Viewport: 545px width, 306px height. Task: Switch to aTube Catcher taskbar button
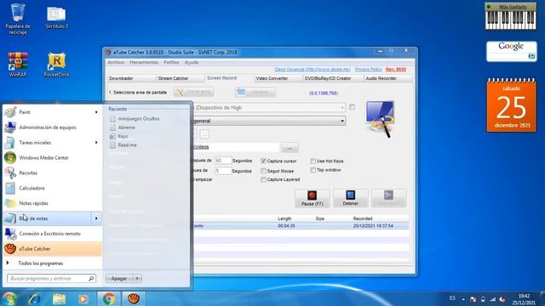pyautogui.click(x=134, y=298)
